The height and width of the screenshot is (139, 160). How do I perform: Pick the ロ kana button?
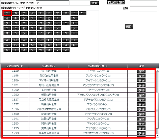(x=74, y=33)
